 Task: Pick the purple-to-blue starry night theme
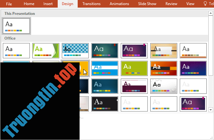[193, 68]
